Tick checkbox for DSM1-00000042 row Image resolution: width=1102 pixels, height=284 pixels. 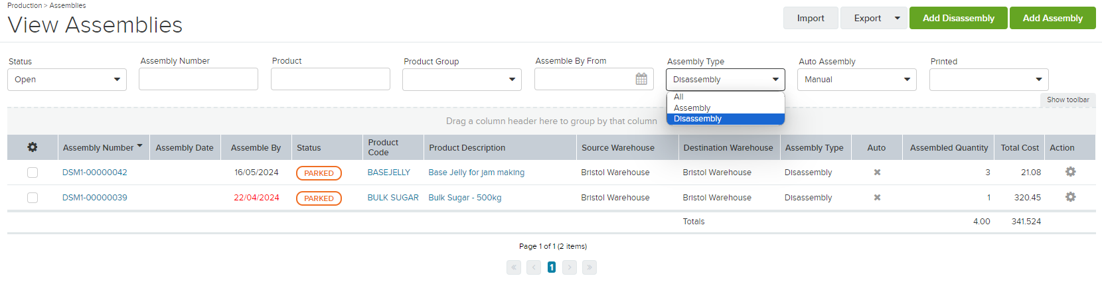33,173
